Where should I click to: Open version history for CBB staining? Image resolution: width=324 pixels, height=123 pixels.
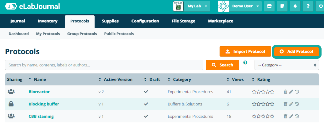click(297, 116)
